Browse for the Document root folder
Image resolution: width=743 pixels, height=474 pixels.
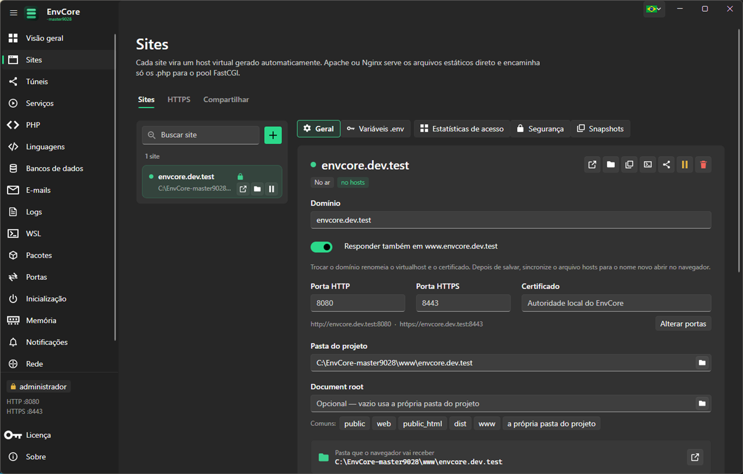pyautogui.click(x=702, y=403)
